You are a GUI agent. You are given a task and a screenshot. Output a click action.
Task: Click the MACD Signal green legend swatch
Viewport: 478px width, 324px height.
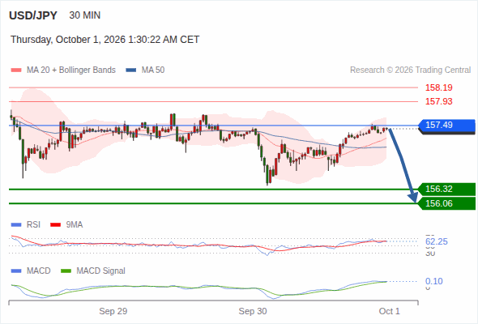pyautogui.click(x=66, y=271)
